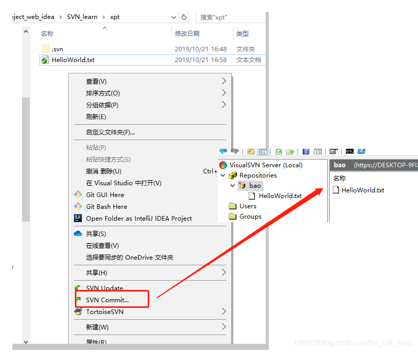The height and width of the screenshot is (352, 418).
Task: Click the 2019/10/21 16:58 date cell
Action: [x=201, y=60]
